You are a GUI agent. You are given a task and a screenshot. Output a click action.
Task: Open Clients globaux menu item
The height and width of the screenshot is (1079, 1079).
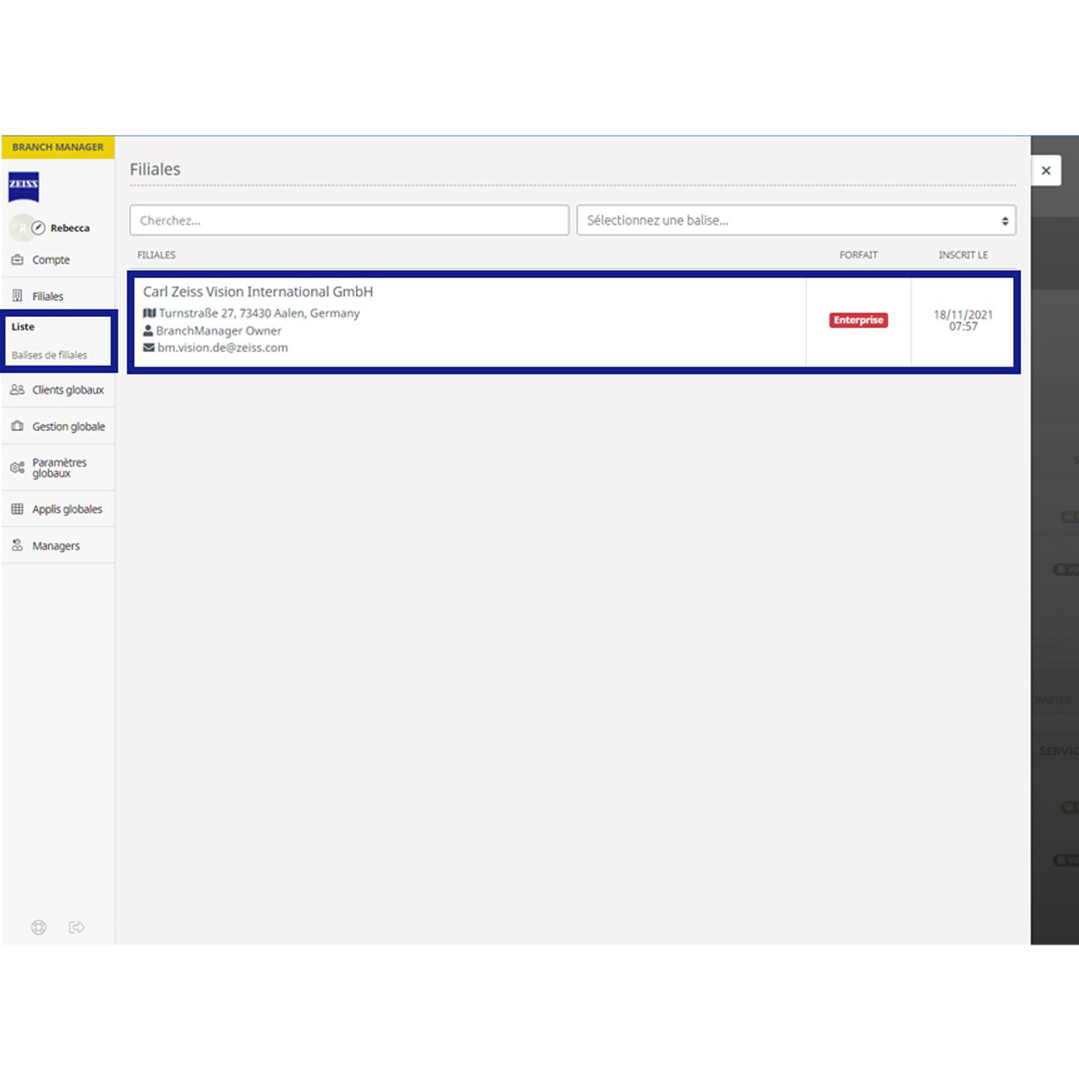(58, 390)
